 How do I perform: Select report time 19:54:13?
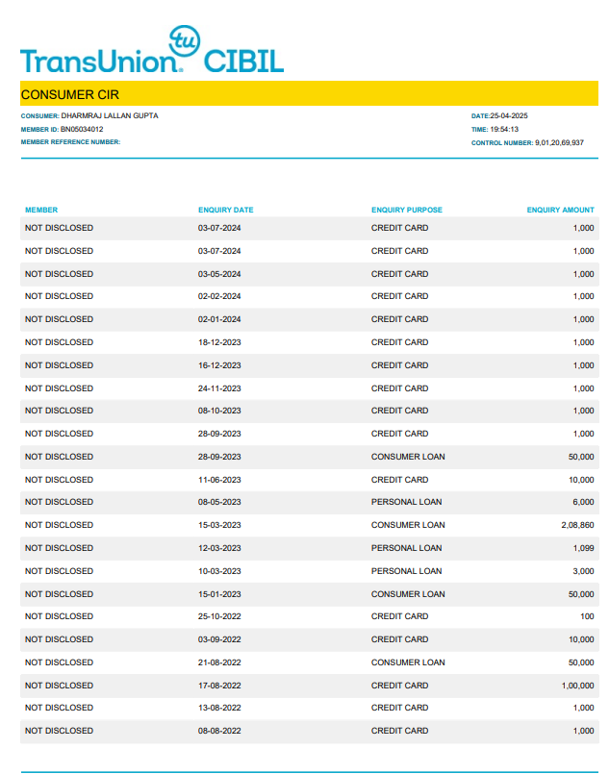coord(504,129)
